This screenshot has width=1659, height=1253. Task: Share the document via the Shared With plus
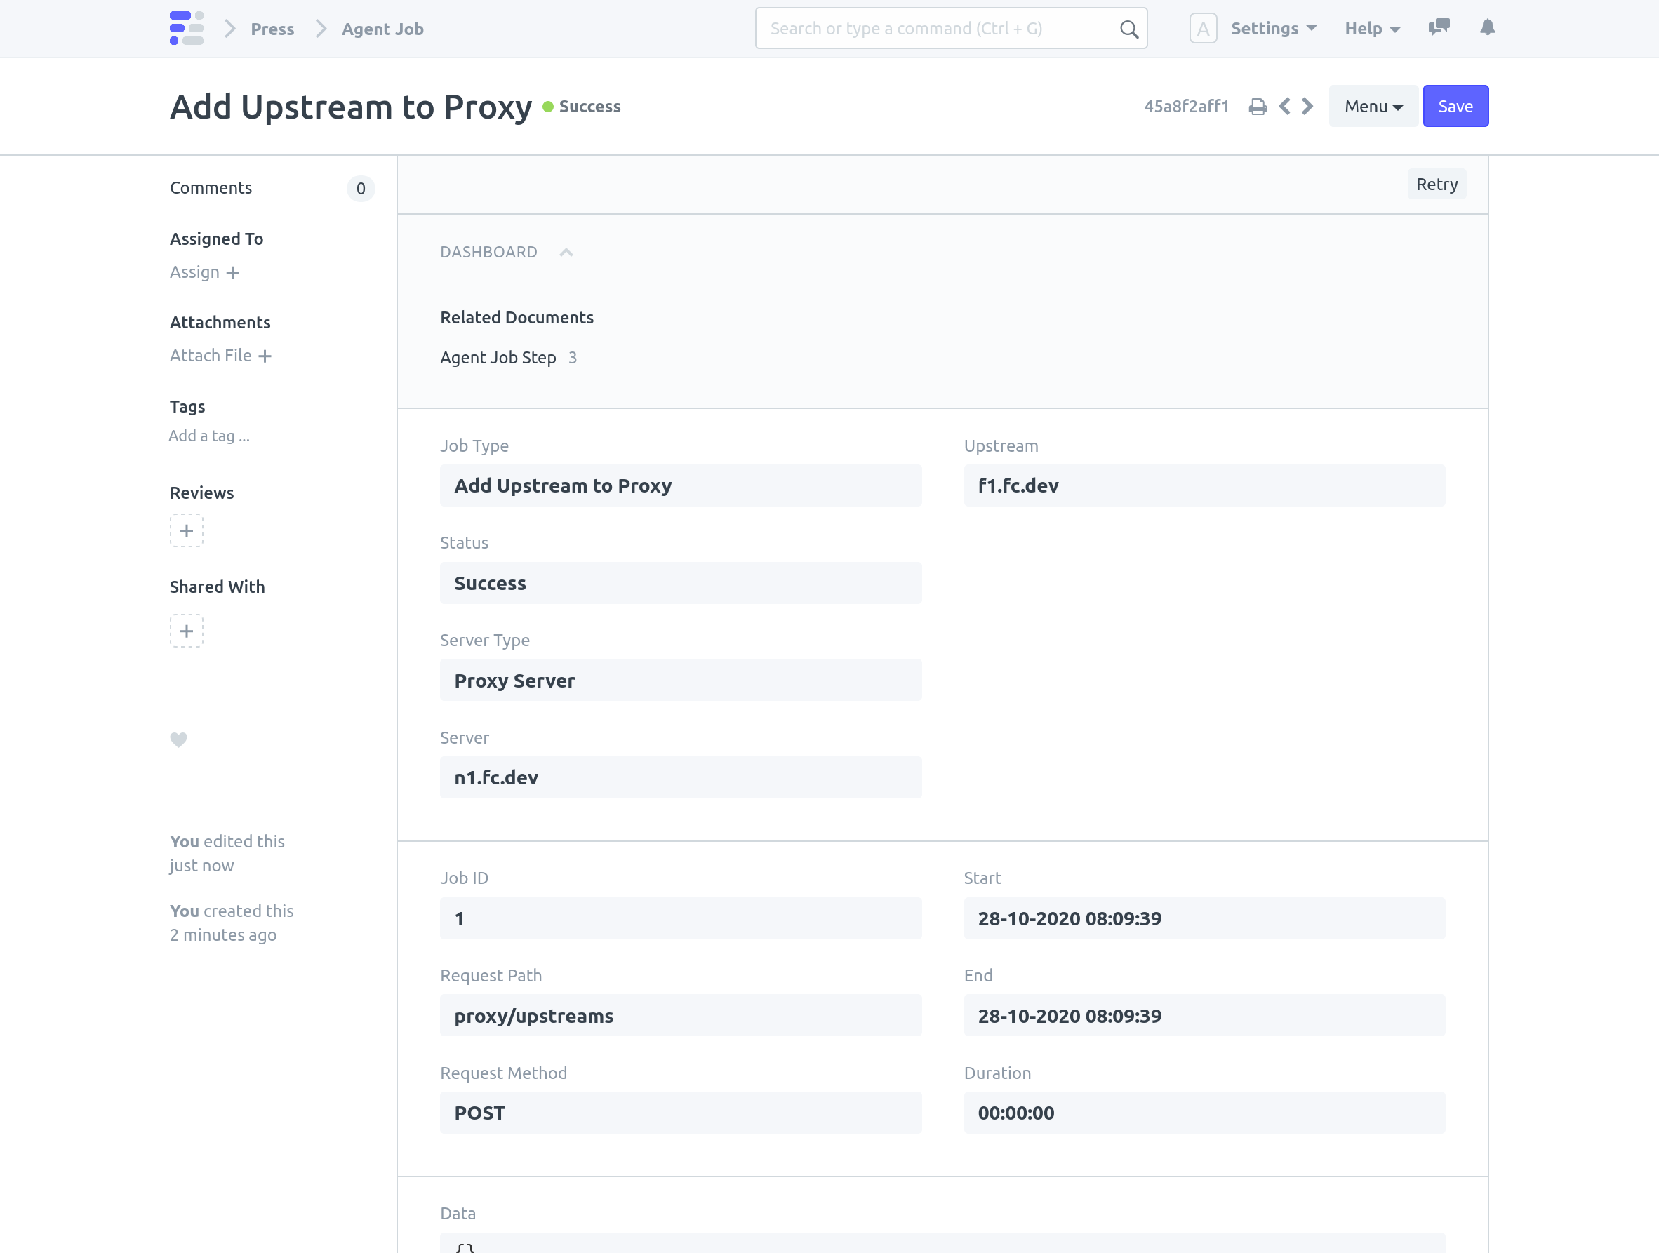[186, 631]
